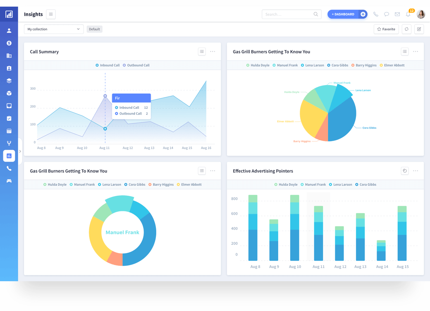The width and height of the screenshot is (430, 311).
Task: Open the calendar icon in sidebar
Action: [x=9, y=131]
